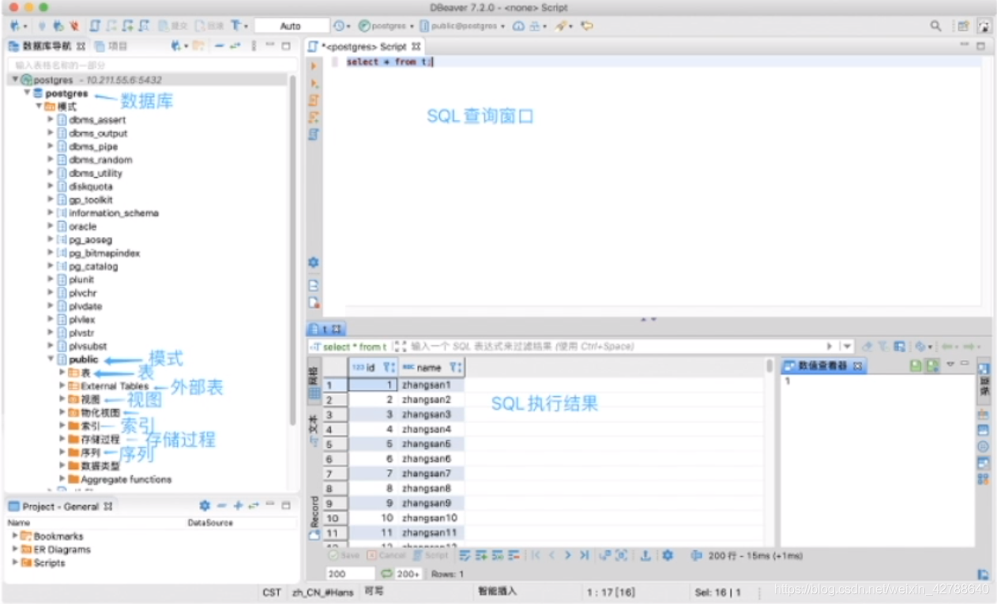
Task: Select the 数值查看器 value viewer tab
Action: pyautogui.click(x=824, y=366)
